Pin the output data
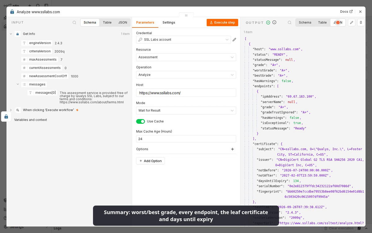The height and width of the screenshot is (233, 372). (361, 22)
